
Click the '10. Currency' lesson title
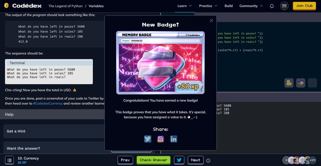[x=28, y=158]
